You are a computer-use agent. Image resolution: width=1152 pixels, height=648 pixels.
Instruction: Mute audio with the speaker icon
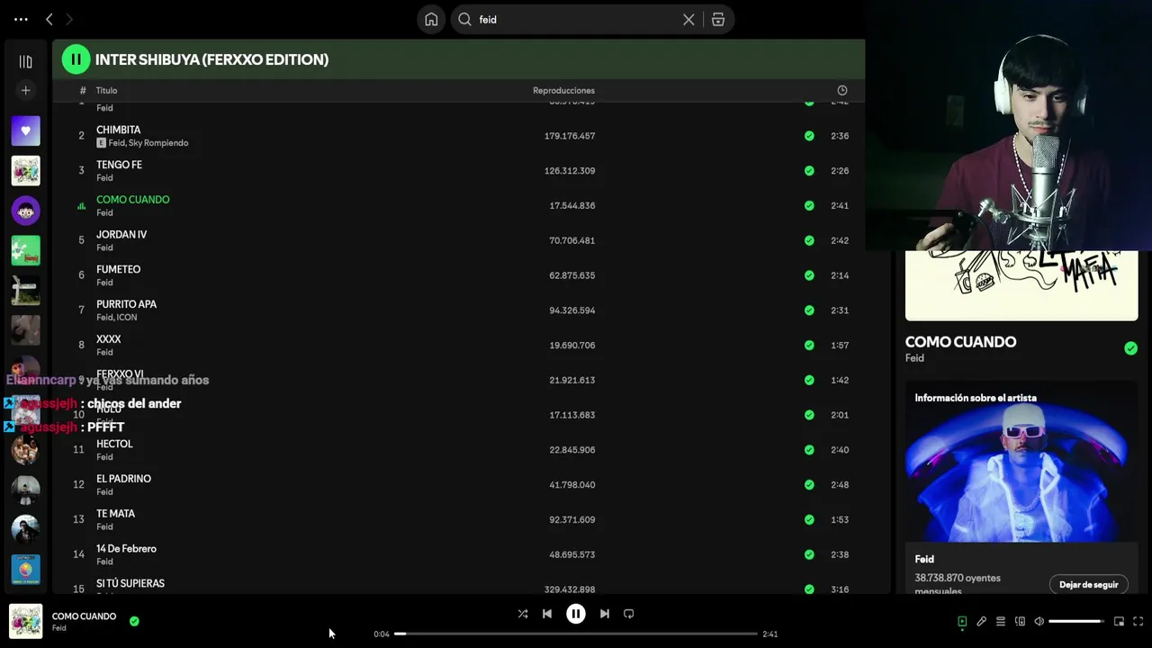1039,621
